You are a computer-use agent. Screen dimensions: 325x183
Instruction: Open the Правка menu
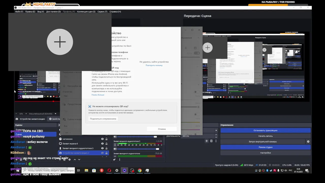click(30, 12)
